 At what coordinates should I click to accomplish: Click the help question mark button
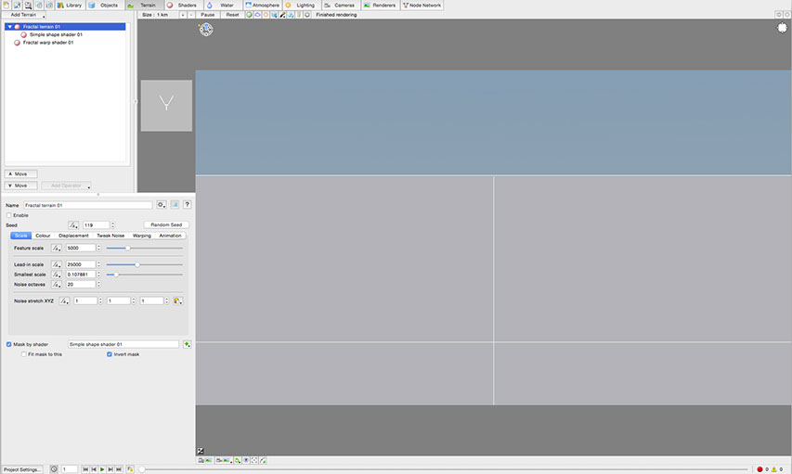pos(187,204)
